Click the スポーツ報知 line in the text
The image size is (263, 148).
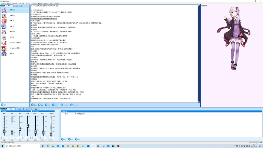point(35,21)
